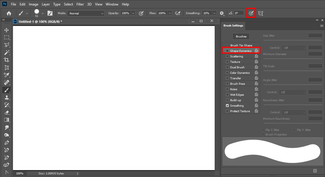
Task: Open the Smoothing percentage dropdown
Action: tap(214, 13)
